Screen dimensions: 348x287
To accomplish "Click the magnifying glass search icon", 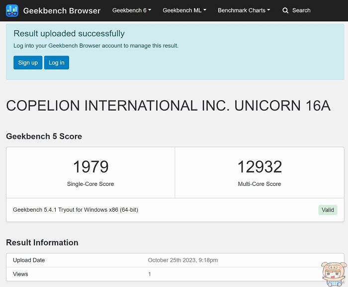I will point(285,10).
